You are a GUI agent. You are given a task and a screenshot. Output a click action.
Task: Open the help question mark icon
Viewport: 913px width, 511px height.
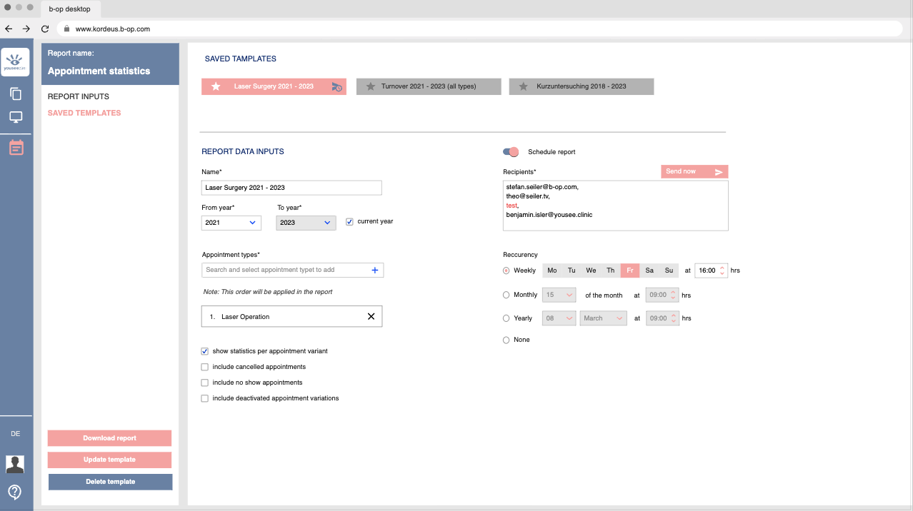click(15, 492)
